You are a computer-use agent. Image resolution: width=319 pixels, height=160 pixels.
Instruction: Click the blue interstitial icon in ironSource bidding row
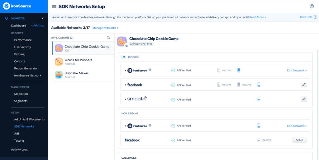[x=239, y=70]
